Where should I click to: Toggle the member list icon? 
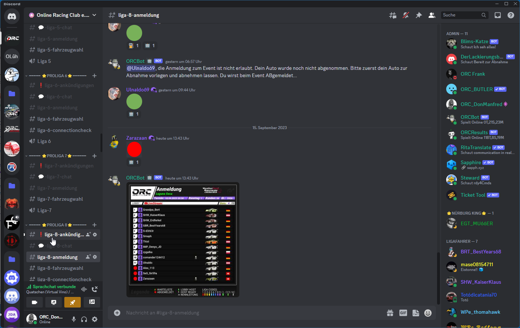click(x=432, y=15)
